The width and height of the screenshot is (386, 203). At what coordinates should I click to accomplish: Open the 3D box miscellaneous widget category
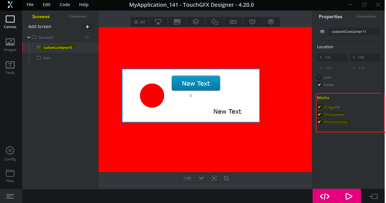[x=252, y=22]
